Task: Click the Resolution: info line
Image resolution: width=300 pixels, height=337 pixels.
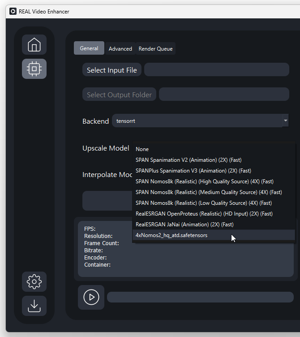Action: click(x=99, y=236)
